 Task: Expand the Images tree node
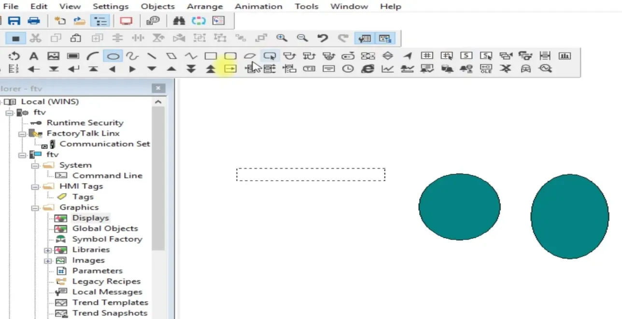pyautogui.click(x=47, y=260)
